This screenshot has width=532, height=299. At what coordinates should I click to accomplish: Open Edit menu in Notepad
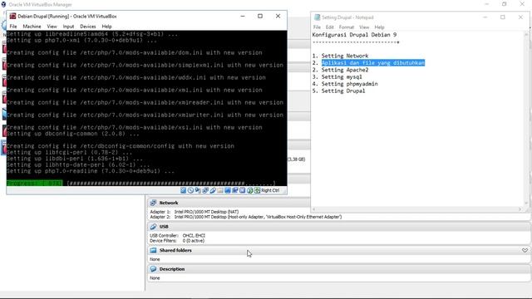(330, 27)
